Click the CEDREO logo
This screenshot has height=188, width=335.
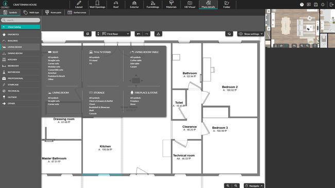pyautogui.click(x=5, y=4)
